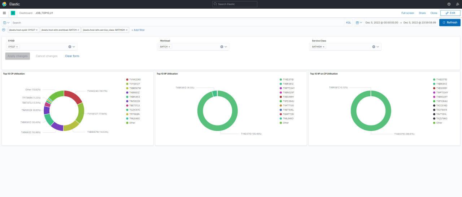462x197 pixels.
Task: Open the help menu icon in header
Action: click(x=449, y=4)
